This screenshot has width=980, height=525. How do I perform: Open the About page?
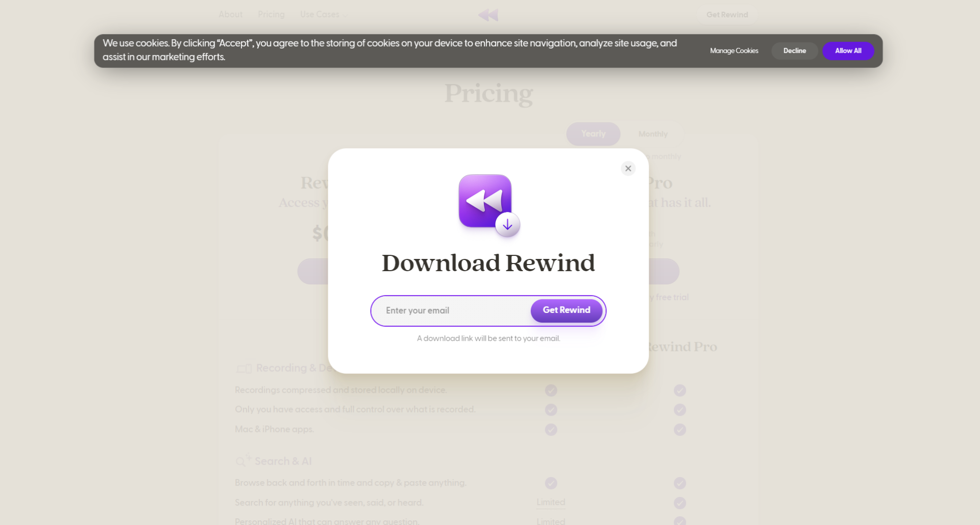(x=230, y=14)
